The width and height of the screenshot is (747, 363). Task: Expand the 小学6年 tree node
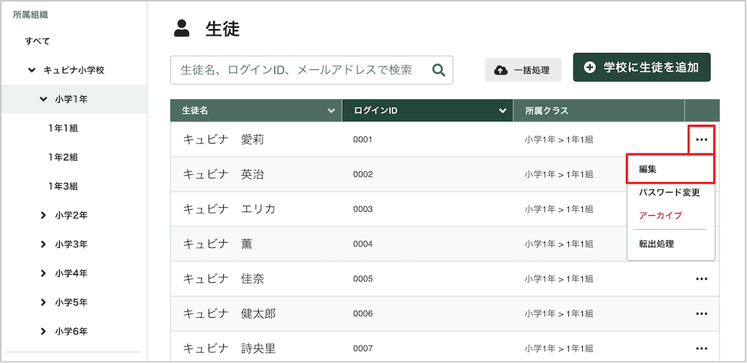tap(43, 332)
